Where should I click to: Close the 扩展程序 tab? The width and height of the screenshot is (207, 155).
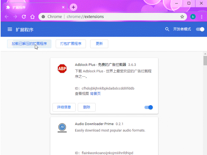coord(63,7)
